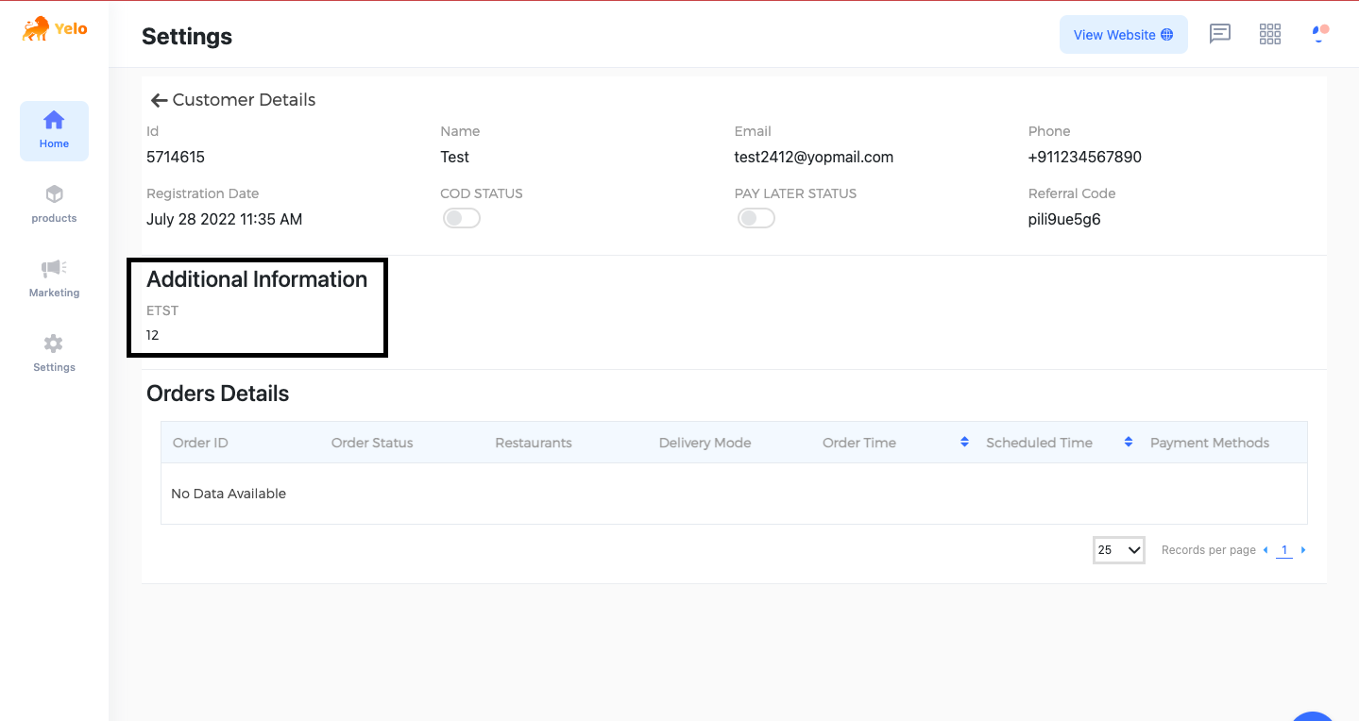The width and height of the screenshot is (1359, 721).
Task: Click the Delivery Mode column header
Action: click(x=705, y=443)
